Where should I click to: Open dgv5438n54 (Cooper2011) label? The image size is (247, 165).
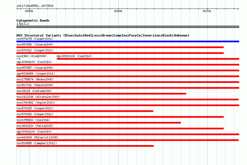click(x=36, y=74)
